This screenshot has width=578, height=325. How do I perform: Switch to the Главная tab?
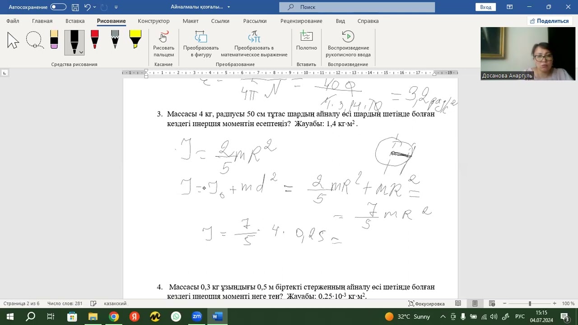point(42,21)
